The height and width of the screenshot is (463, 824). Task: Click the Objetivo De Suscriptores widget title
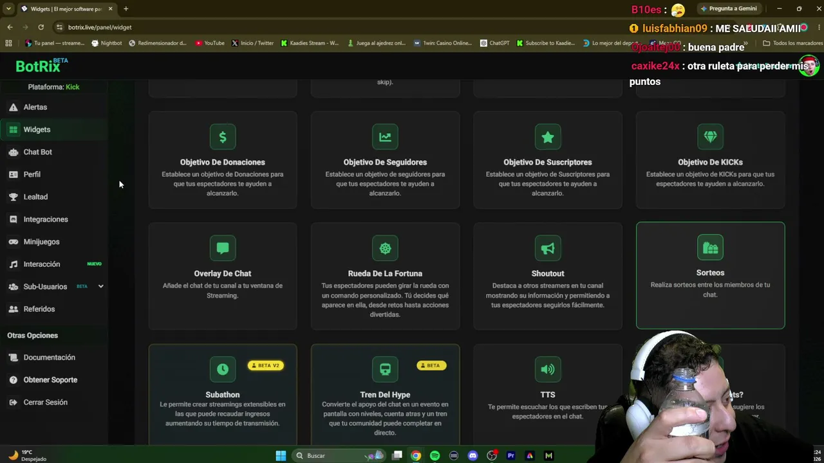coord(548,162)
